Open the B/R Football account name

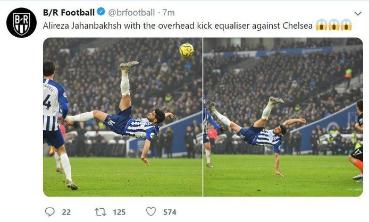(69, 12)
